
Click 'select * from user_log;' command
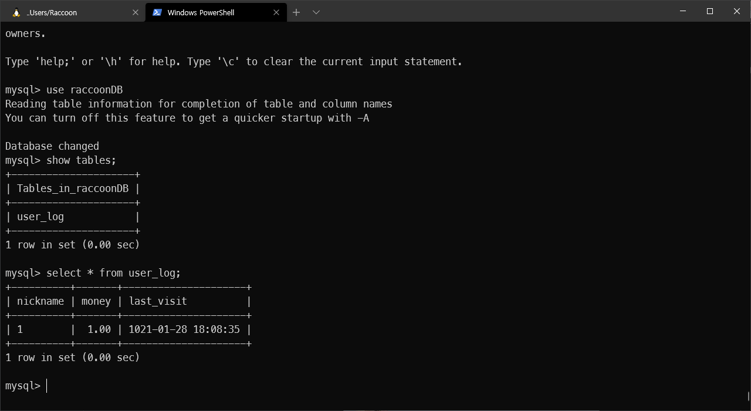[x=114, y=273]
